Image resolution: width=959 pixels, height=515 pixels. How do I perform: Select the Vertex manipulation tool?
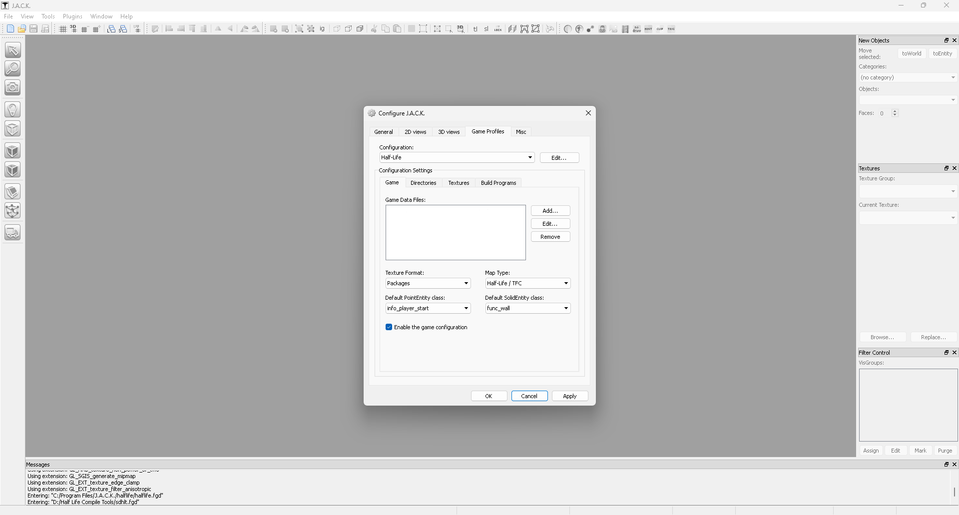pyautogui.click(x=12, y=211)
